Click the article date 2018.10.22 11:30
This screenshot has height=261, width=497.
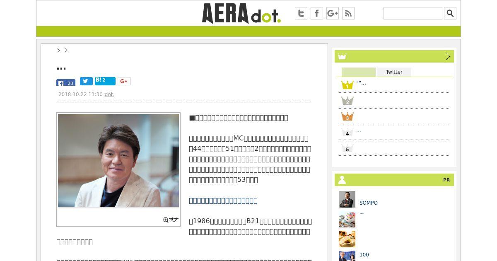80,94
